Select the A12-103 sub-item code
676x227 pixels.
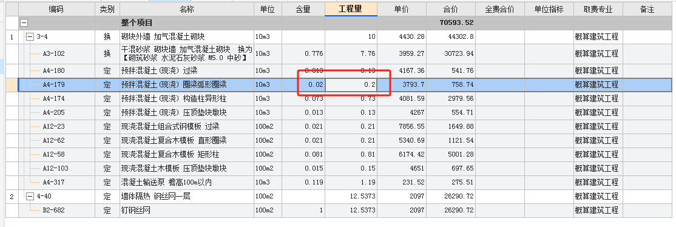tap(55, 168)
